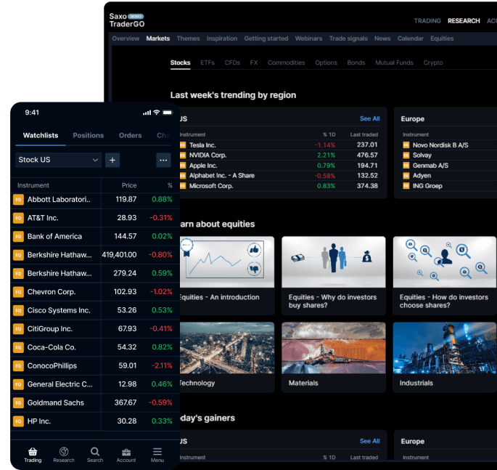Add new watchlist with plus button
Viewport: 497px width, 470px height.
112,160
